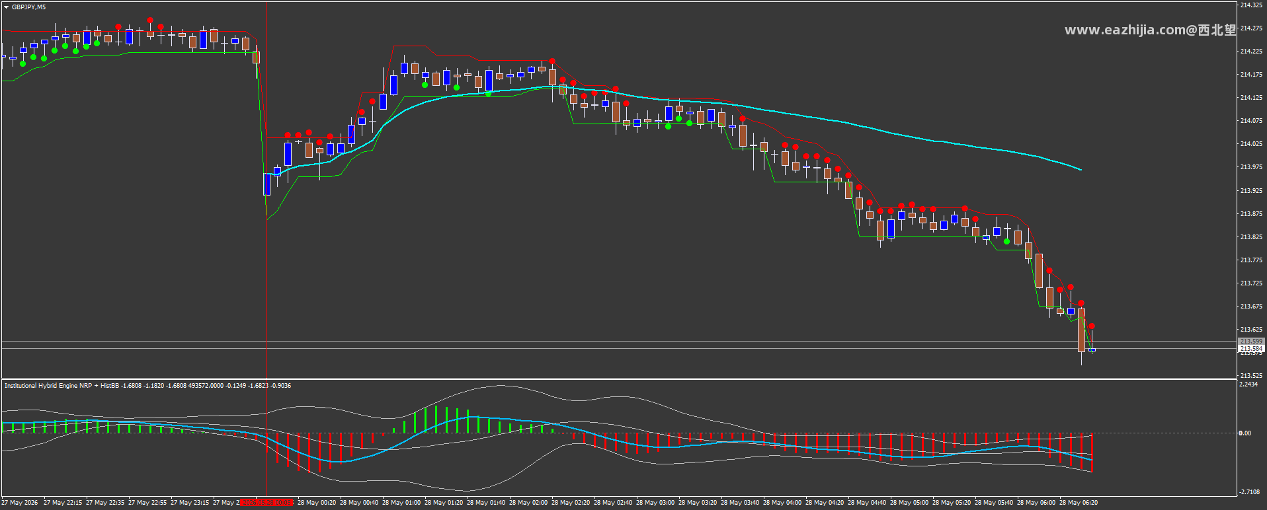Click the 28 May 02:20 time label
This screenshot has width=1267, height=510.
click(571, 503)
